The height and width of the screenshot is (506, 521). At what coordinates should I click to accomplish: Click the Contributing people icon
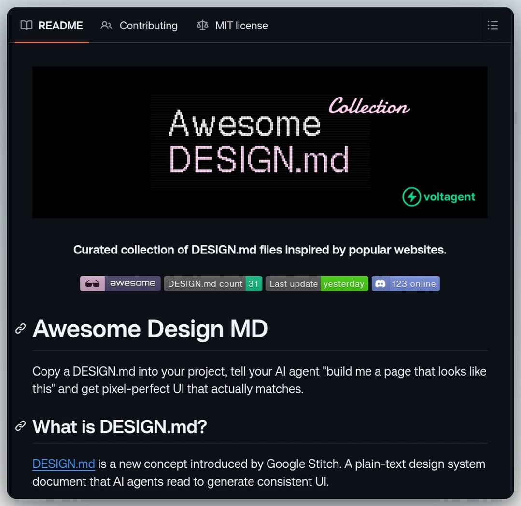[106, 26]
